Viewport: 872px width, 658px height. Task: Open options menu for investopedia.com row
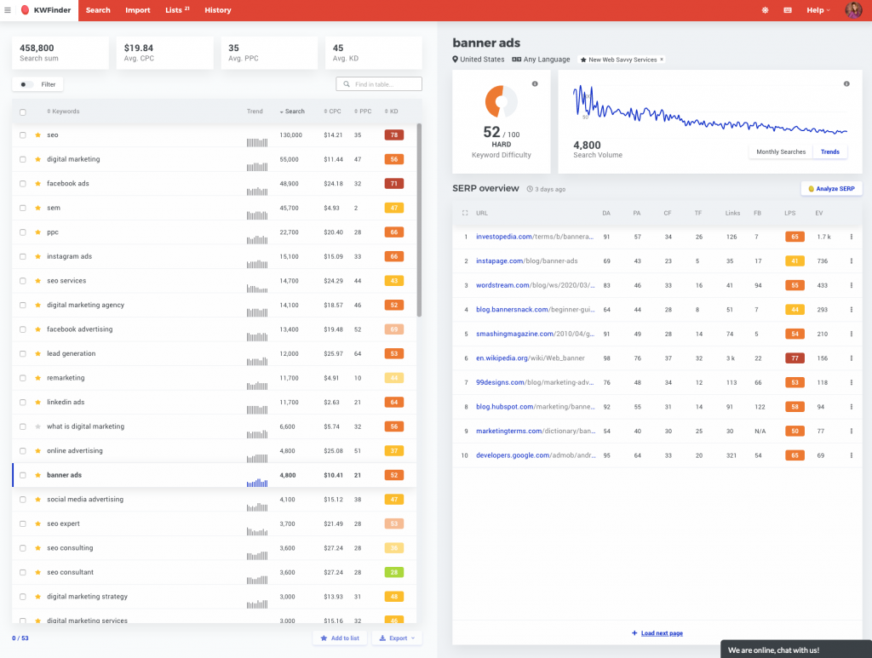(x=851, y=237)
